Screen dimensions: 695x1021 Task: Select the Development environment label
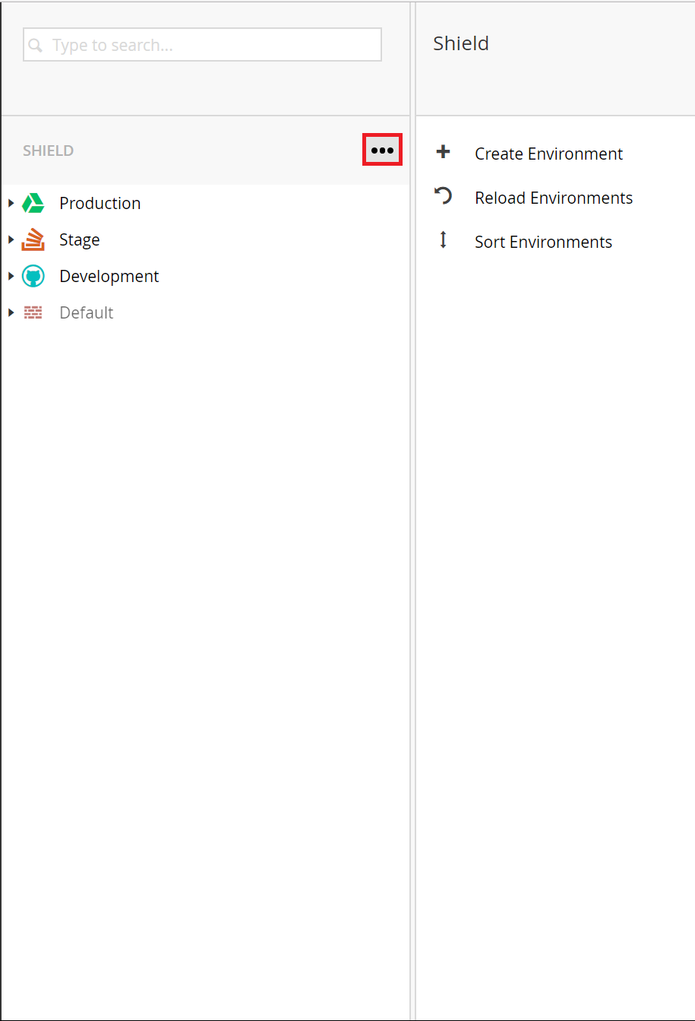coord(109,276)
